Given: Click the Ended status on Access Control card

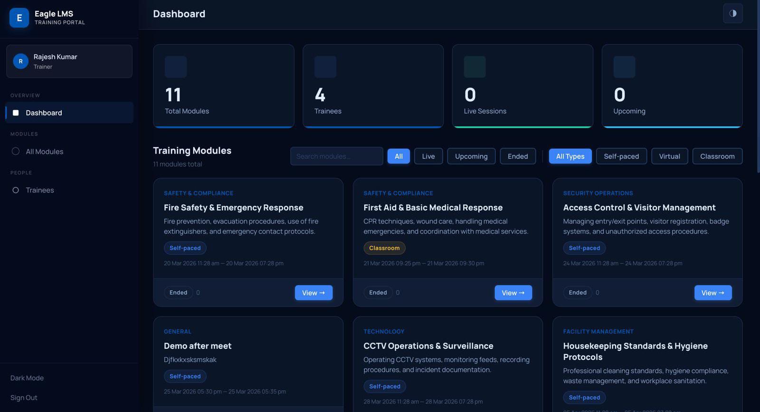Looking at the screenshot, I should pos(578,293).
